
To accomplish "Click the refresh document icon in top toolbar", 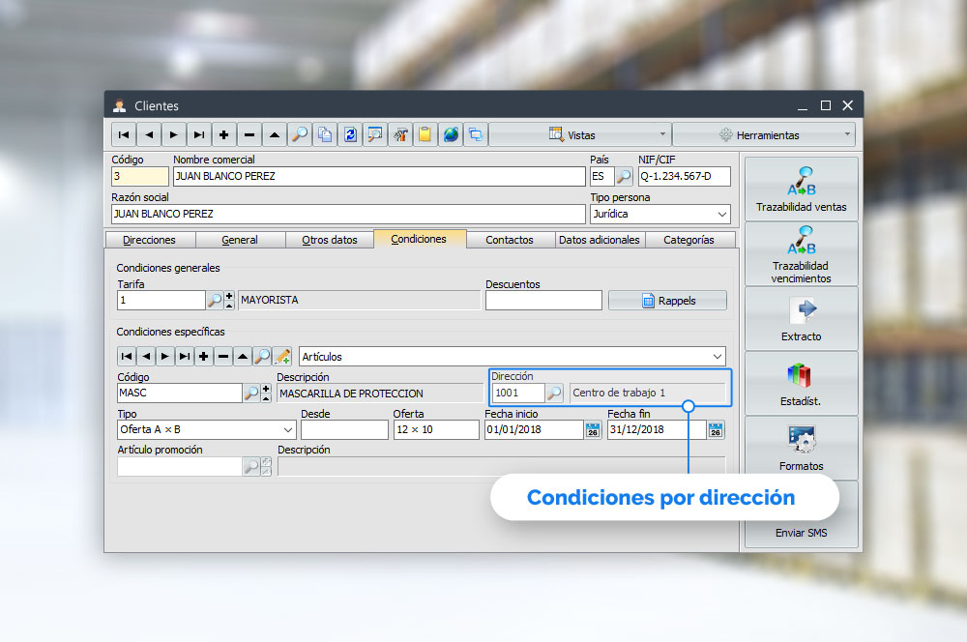I will (x=350, y=134).
